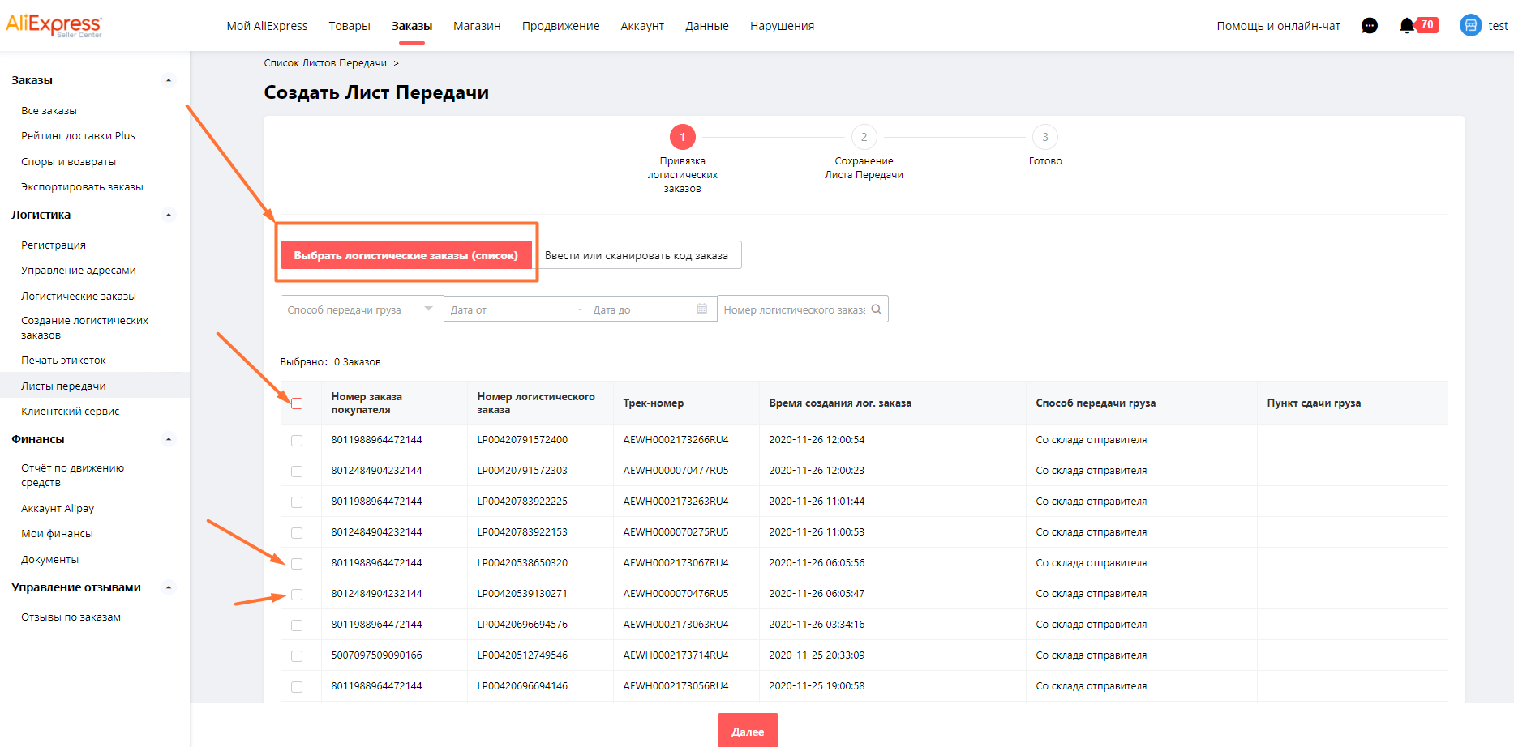Check the row with LP00420791572400

297,441
